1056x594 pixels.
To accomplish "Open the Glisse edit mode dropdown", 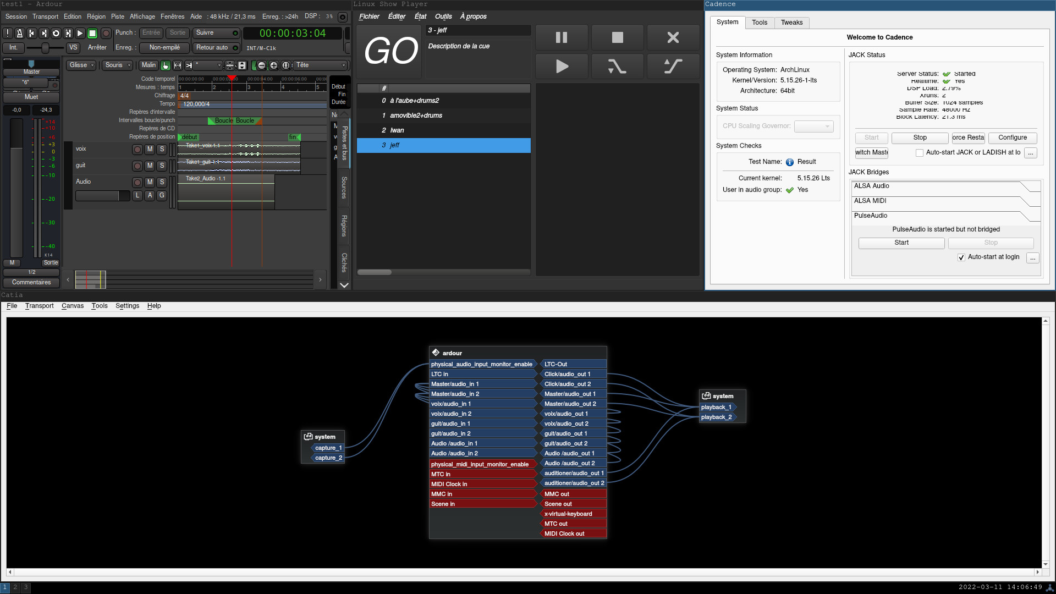I will coord(81,65).
